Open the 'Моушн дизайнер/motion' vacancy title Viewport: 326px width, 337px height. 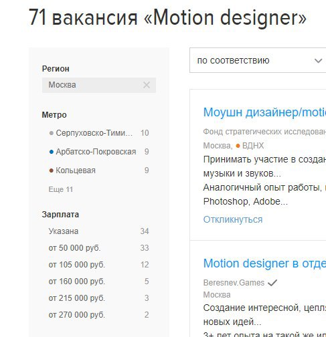[264, 112]
